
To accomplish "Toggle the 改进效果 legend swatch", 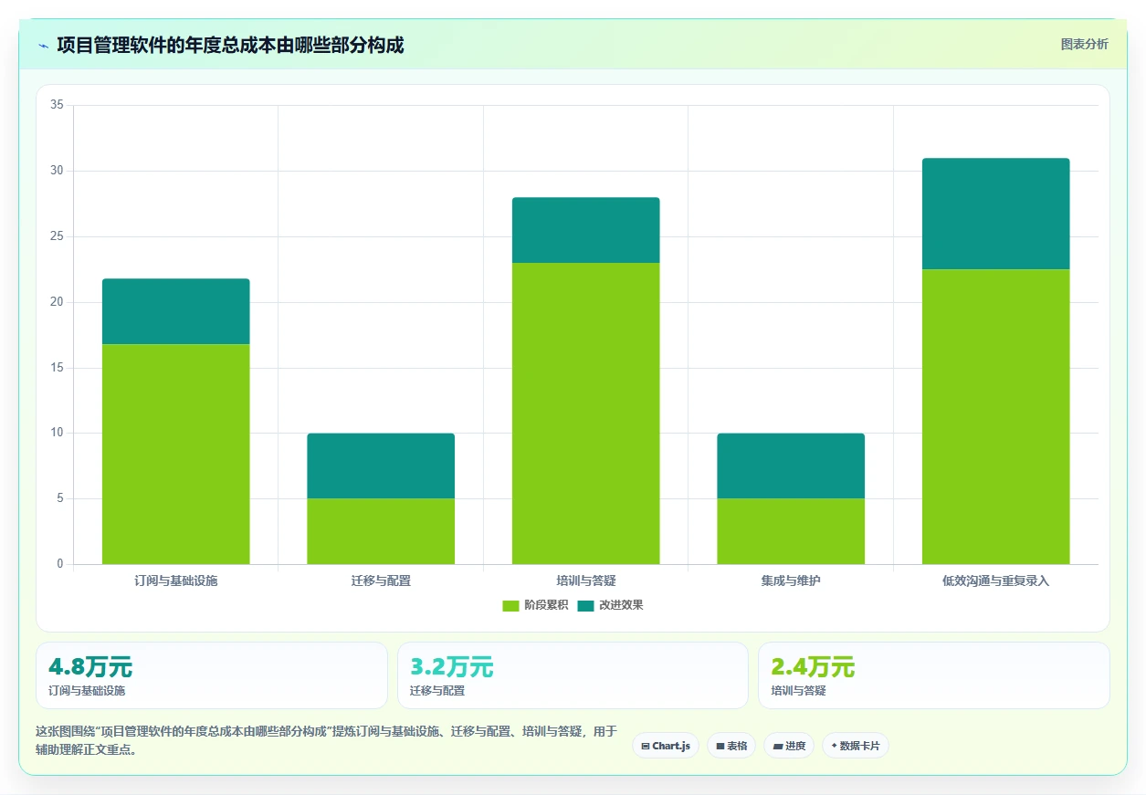I will tap(585, 605).
